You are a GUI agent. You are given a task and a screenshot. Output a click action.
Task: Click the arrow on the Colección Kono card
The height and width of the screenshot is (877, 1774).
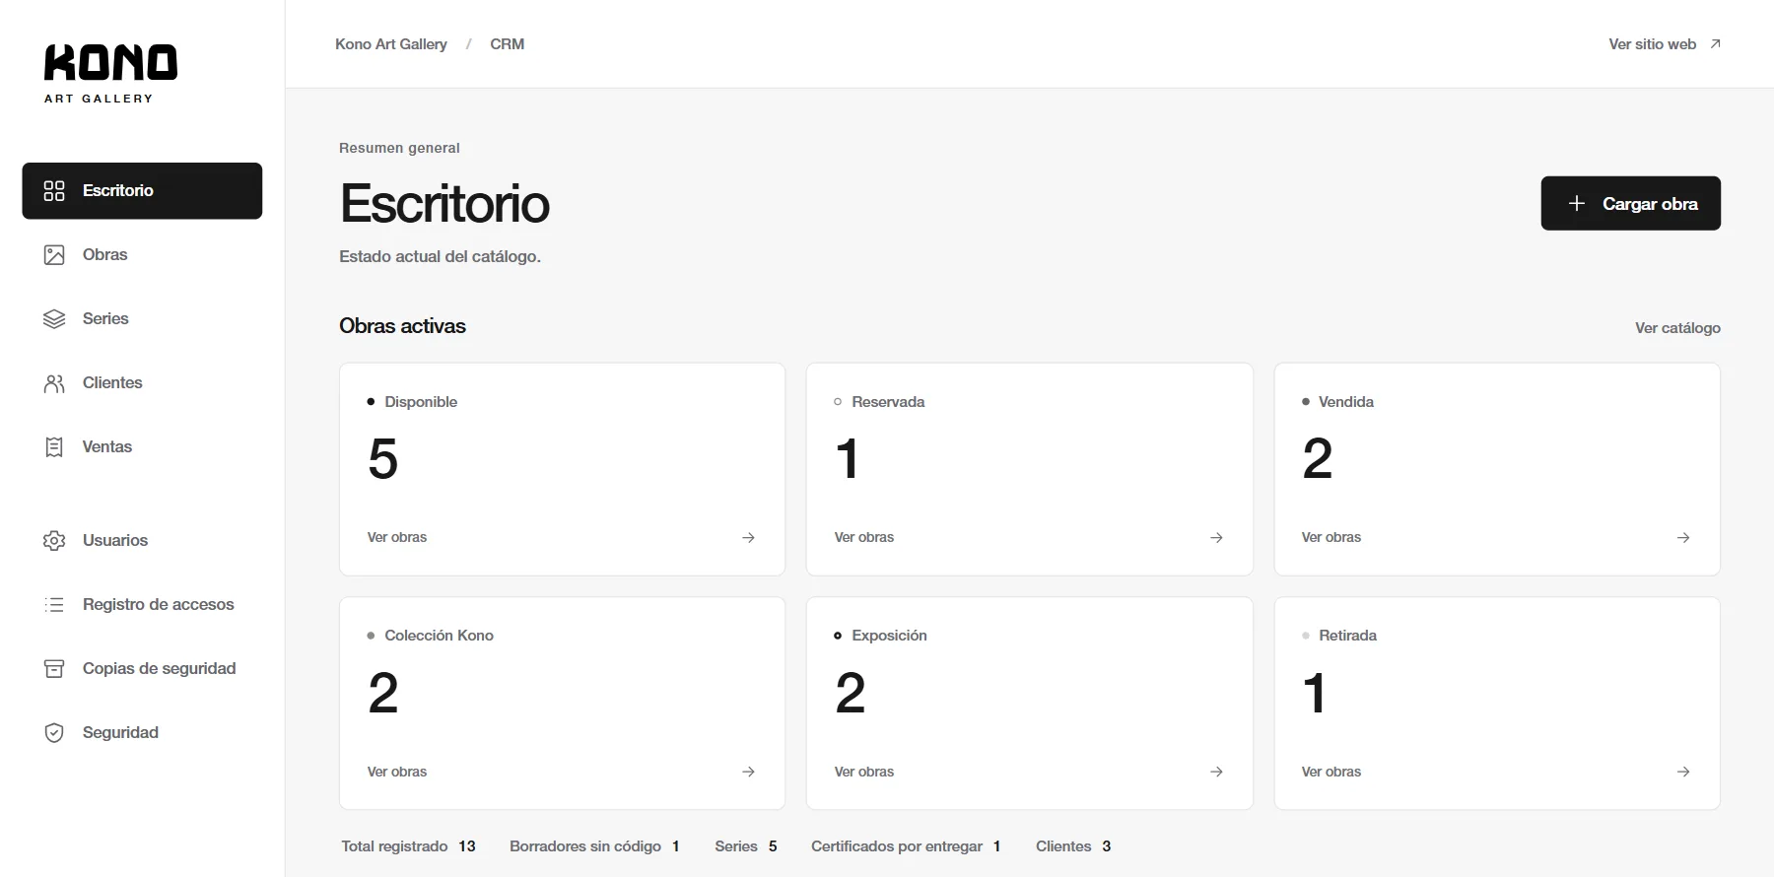pos(749,773)
